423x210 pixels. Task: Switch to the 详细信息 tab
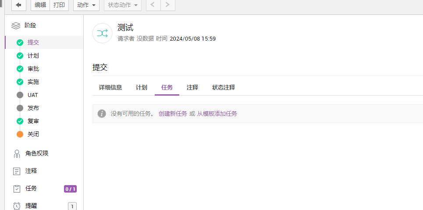(110, 87)
